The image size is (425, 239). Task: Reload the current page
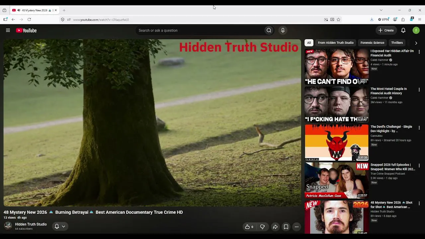(29, 20)
